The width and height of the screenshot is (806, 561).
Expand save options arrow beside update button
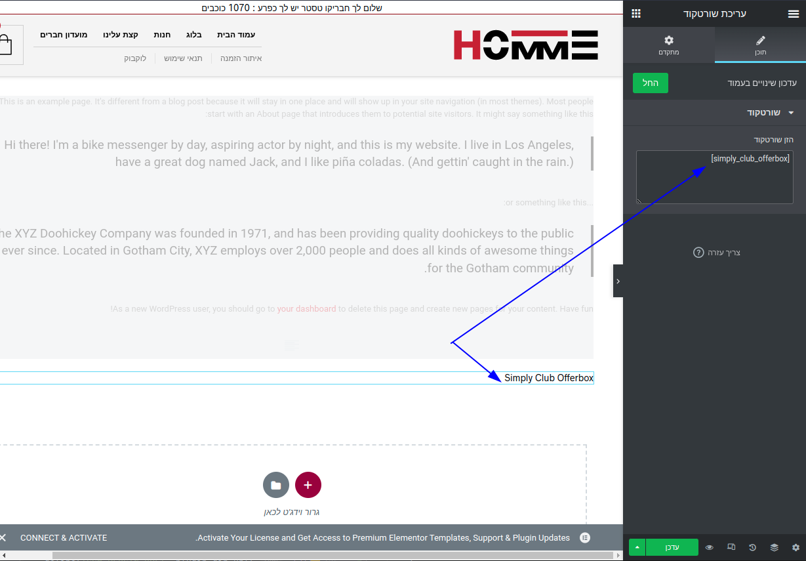tap(637, 547)
